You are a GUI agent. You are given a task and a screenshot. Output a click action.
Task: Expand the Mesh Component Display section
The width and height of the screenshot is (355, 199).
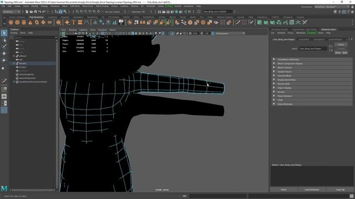pos(312,64)
